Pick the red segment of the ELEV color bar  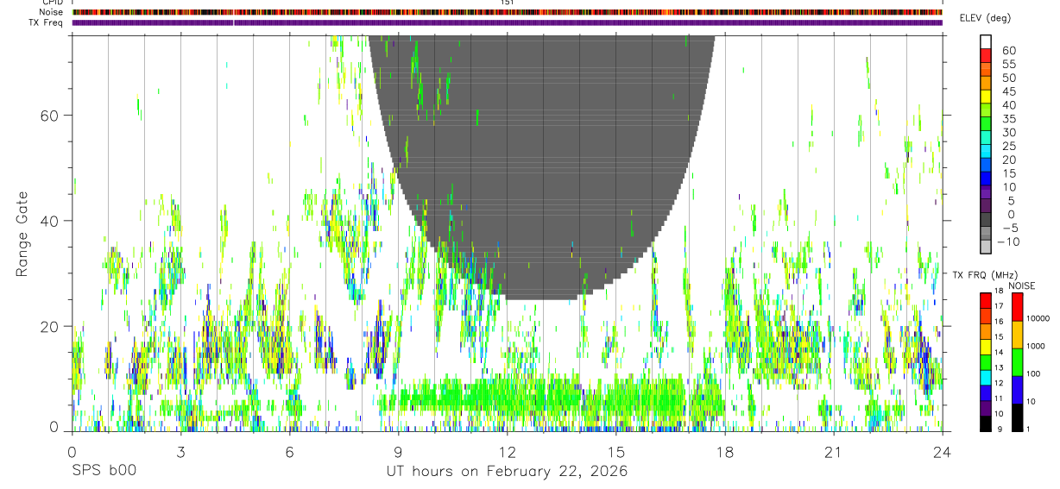click(986, 54)
